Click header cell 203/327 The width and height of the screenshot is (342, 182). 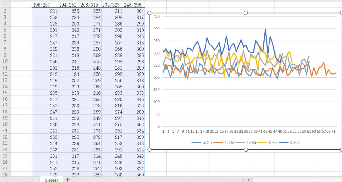112,5
